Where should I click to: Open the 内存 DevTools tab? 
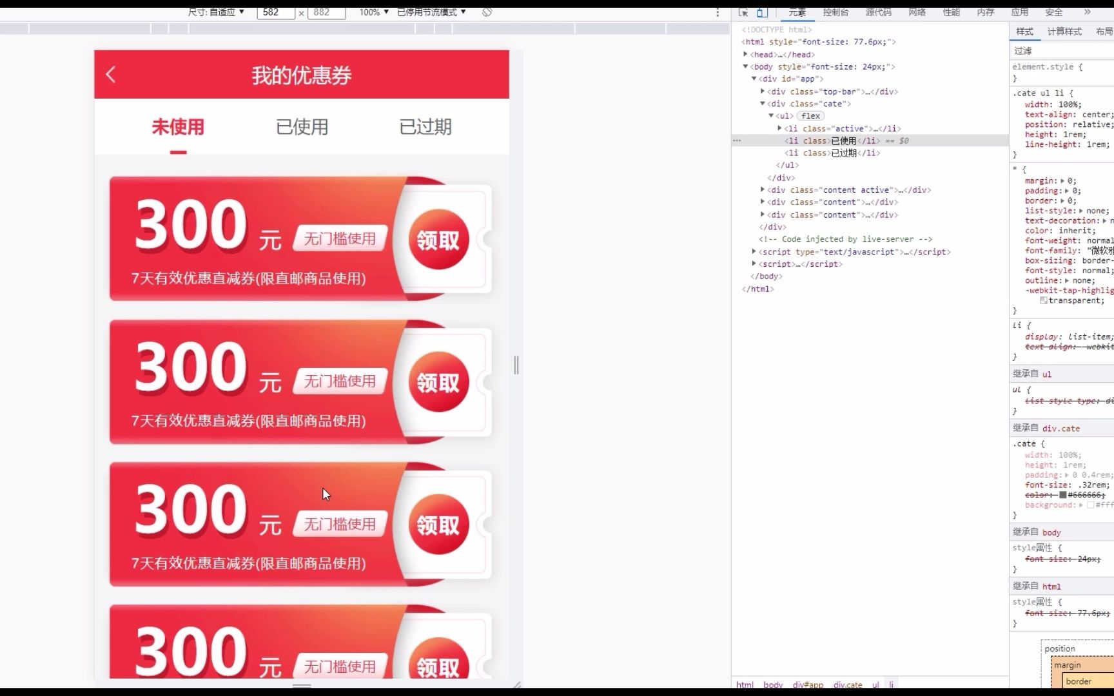point(986,12)
